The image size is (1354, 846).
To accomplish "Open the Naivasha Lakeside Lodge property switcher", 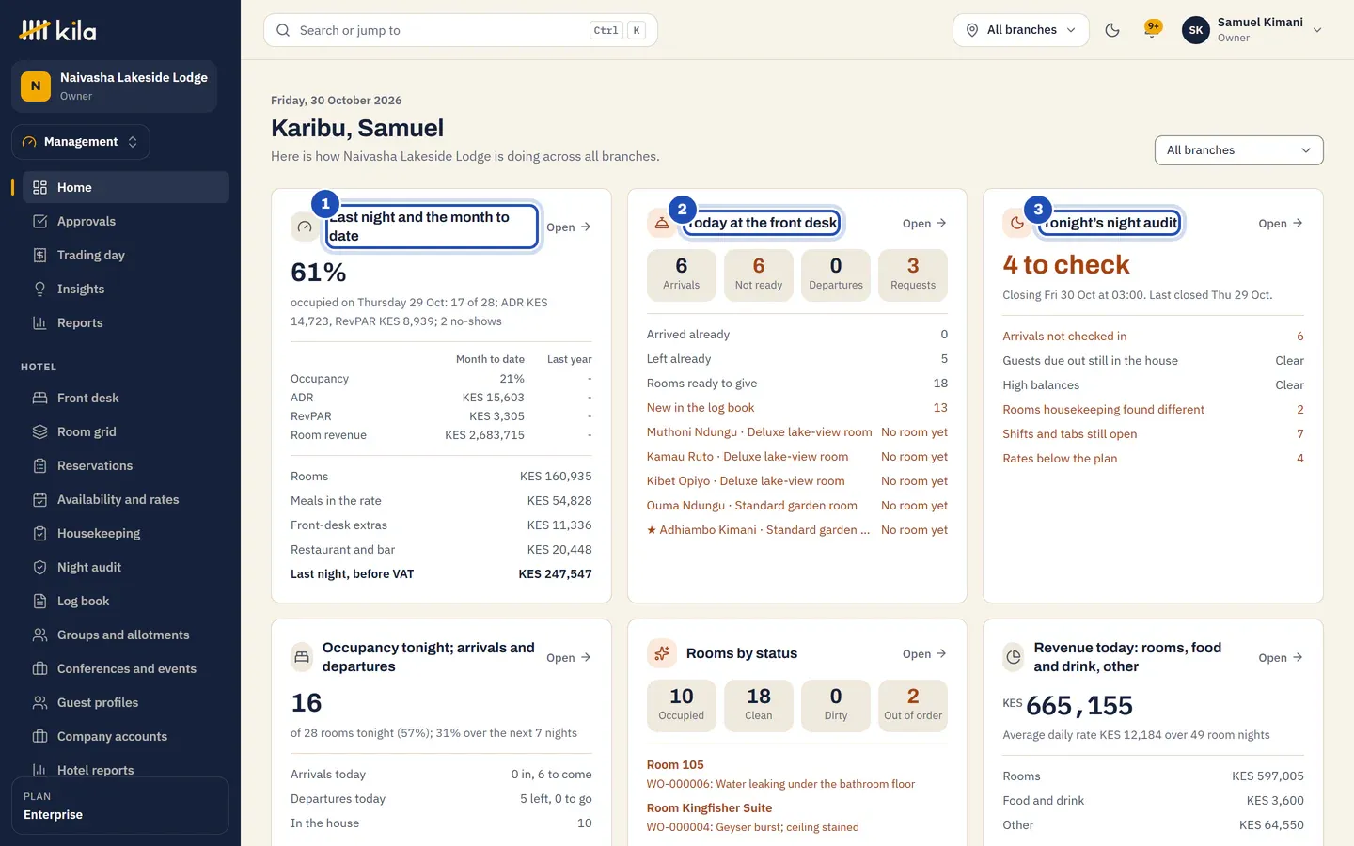I will click(x=114, y=86).
